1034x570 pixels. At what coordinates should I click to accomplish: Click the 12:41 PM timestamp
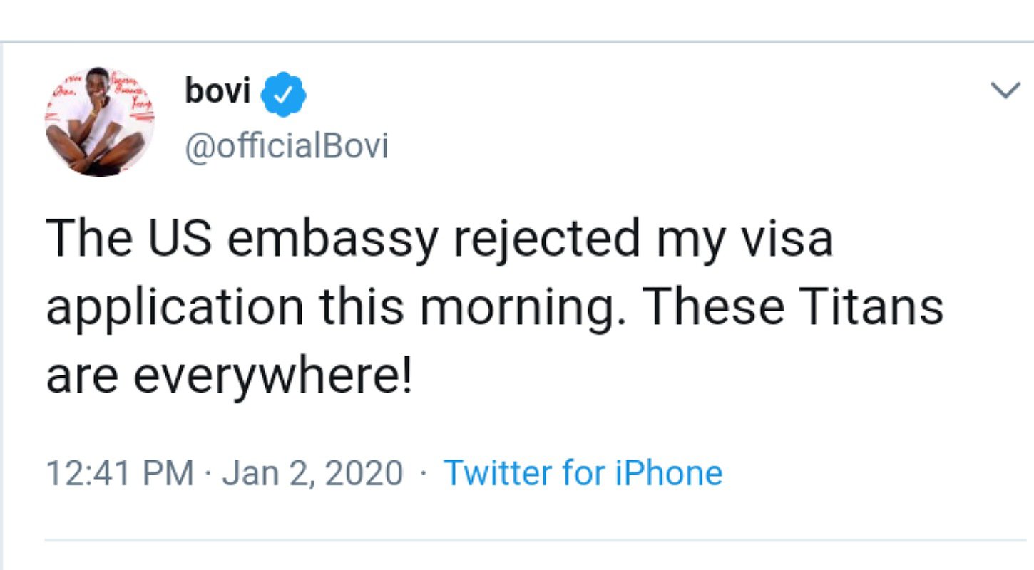click(120, 474)
